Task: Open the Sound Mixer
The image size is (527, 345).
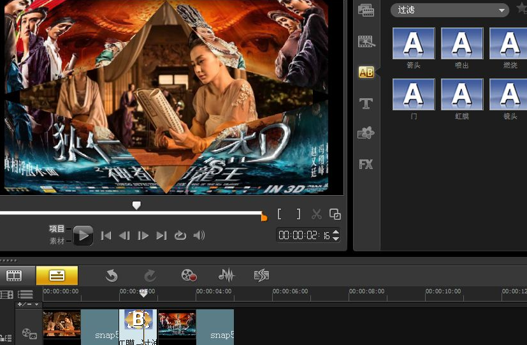Action: pyautogui.click(x=226, y=275)
